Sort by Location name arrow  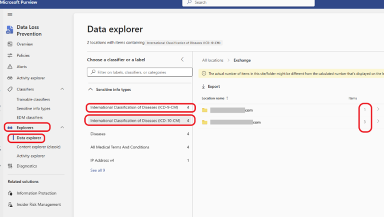pos(227,98)
